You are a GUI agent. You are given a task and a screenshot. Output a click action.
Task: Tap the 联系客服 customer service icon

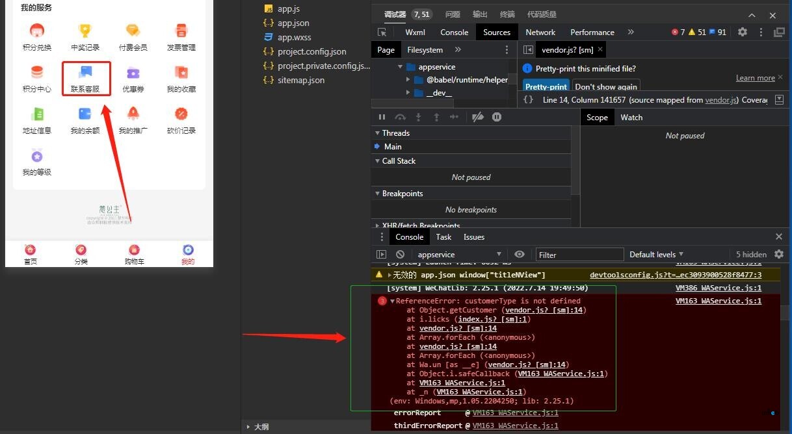coord(86,79)
